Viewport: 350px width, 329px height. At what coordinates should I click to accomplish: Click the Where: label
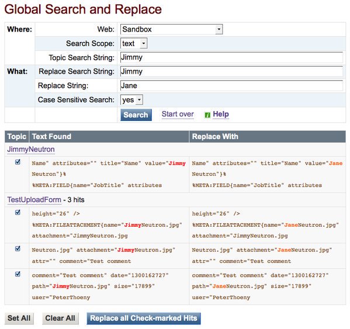click(20, 29)
